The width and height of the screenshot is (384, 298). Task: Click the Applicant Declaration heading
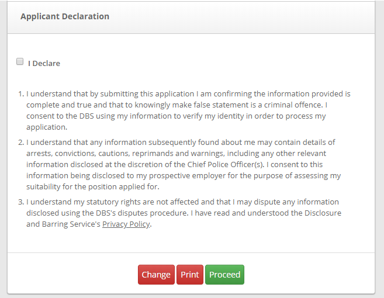(65, 16)
